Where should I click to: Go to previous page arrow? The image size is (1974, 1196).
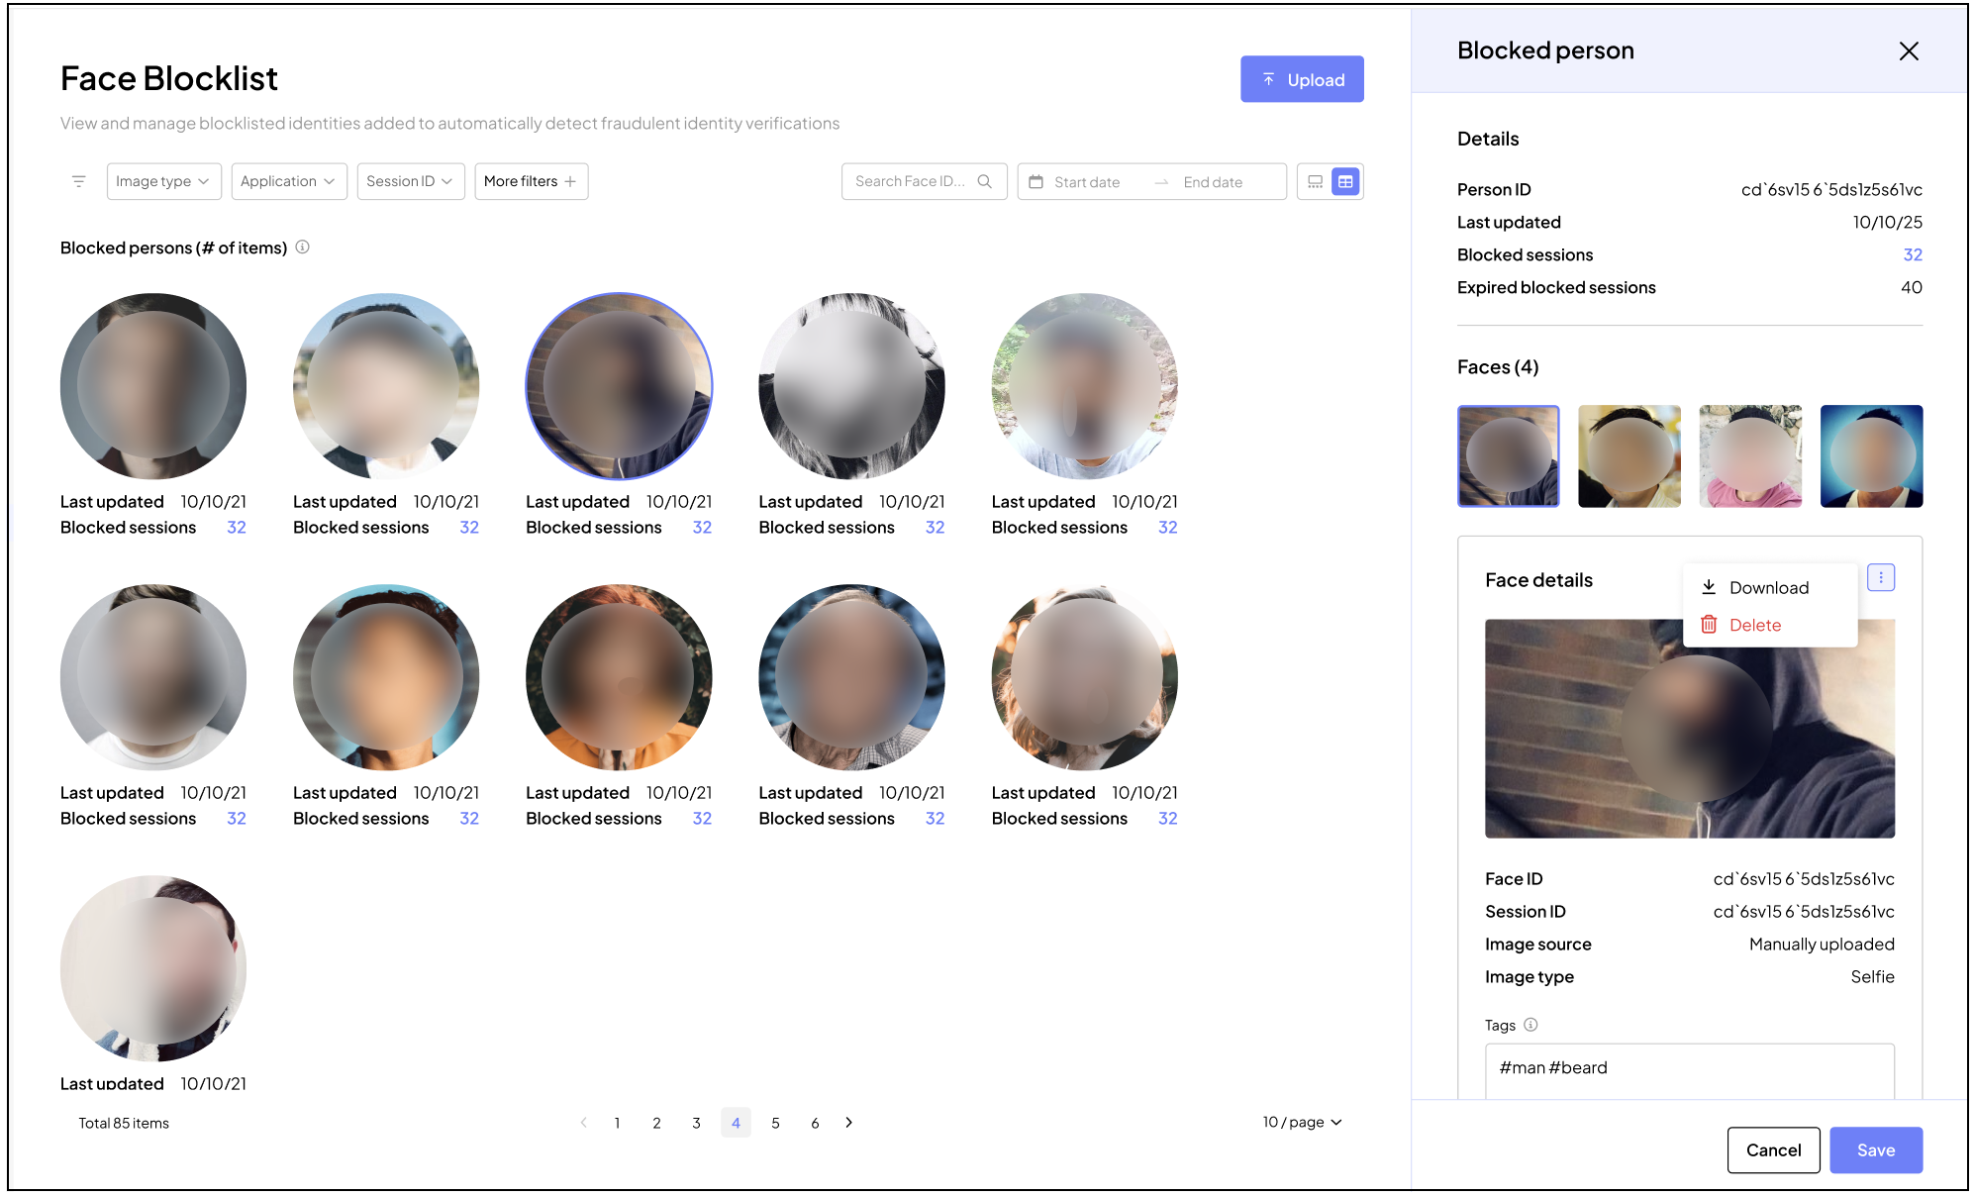click(583, 1123)
